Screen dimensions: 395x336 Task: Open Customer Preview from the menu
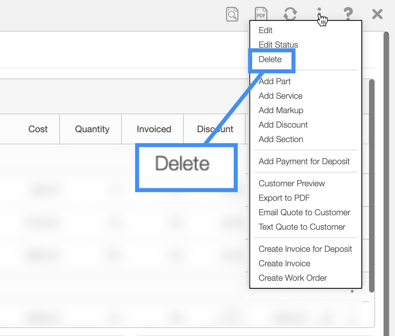pos(291,184)
